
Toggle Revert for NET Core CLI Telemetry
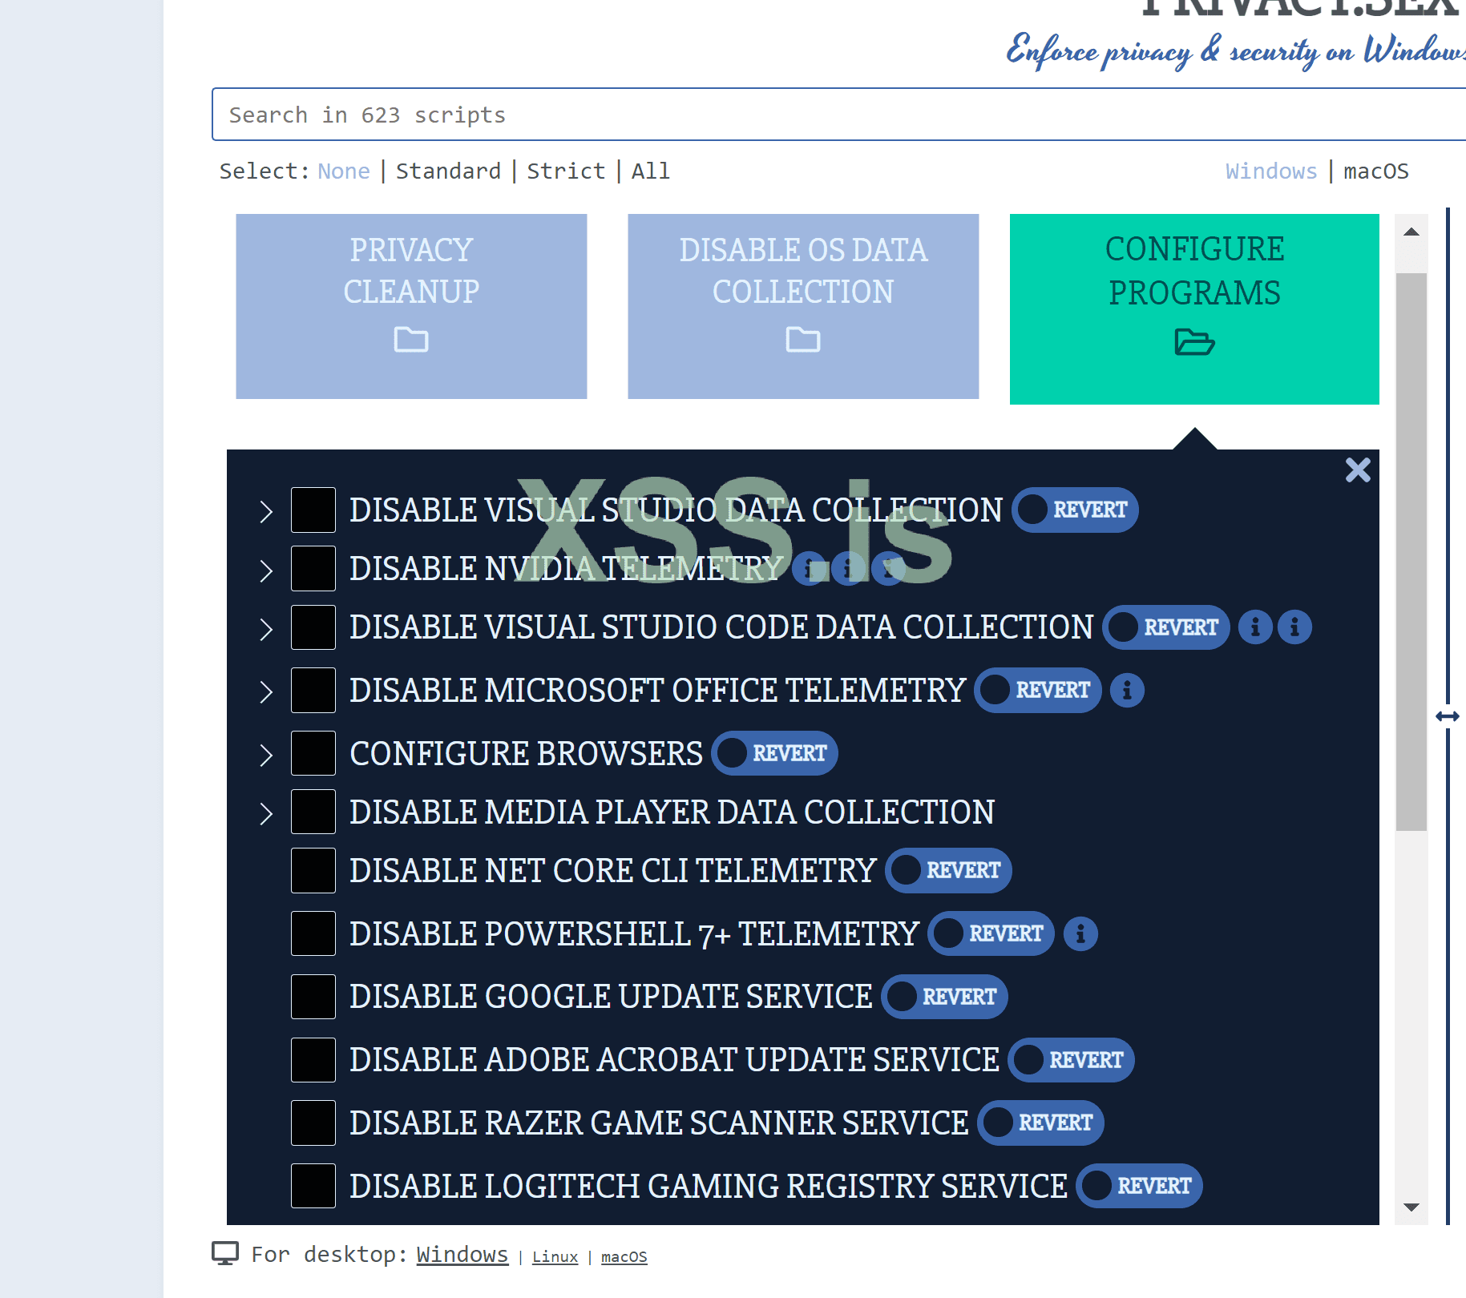[x=948, y=871]
